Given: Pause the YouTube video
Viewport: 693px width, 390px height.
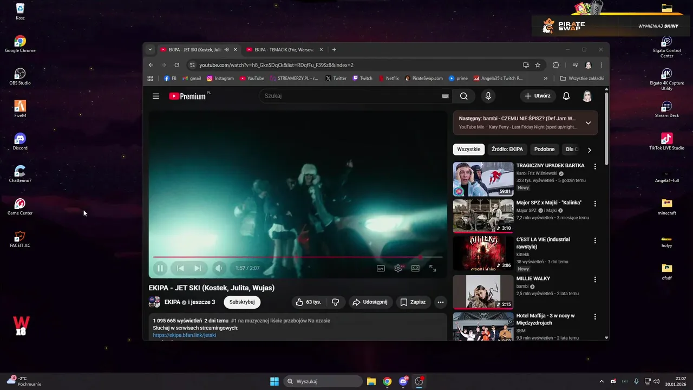Looking at the screenshot, I should tap(160, 268).
